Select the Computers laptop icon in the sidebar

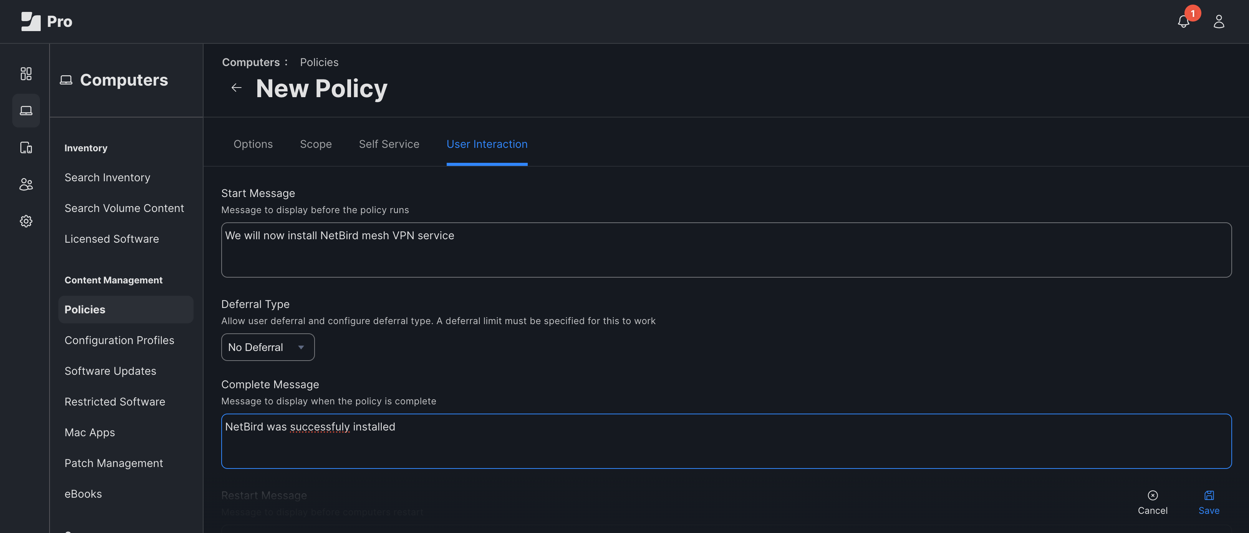26,111
